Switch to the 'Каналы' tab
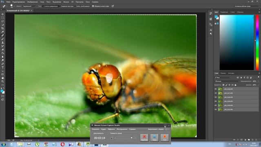 (x=223, y=73)
